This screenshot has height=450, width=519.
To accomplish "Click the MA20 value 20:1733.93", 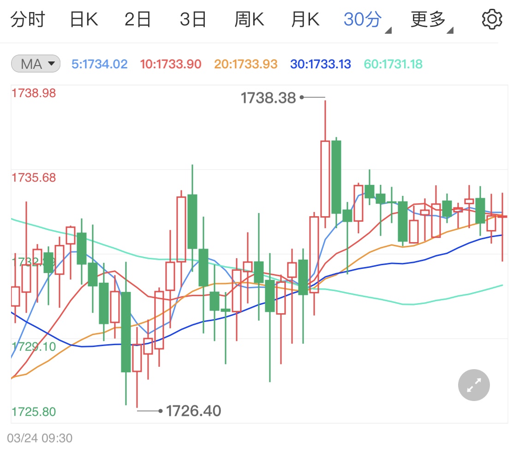I will (245, 64).
